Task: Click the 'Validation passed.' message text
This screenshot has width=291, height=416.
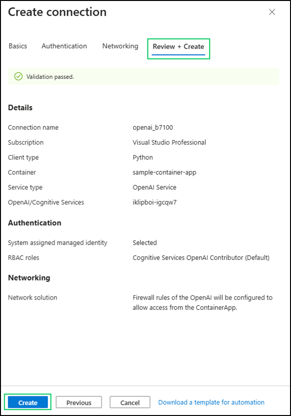Action: (x=50, y=77)
